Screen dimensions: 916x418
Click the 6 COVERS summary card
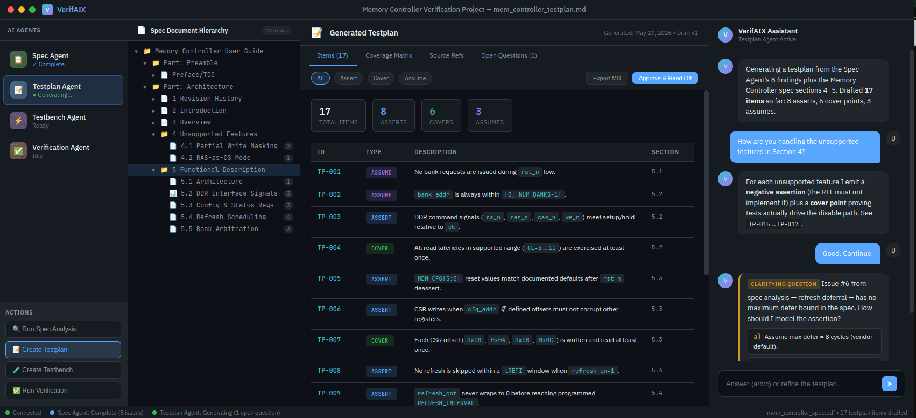441,115
